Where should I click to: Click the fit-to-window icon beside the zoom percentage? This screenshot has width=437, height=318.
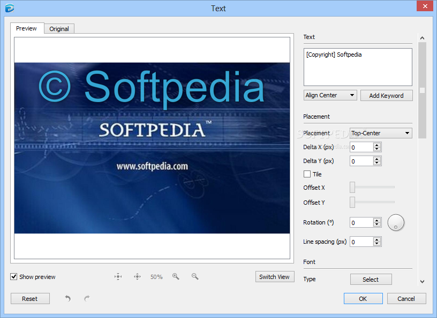coord(118,276)
